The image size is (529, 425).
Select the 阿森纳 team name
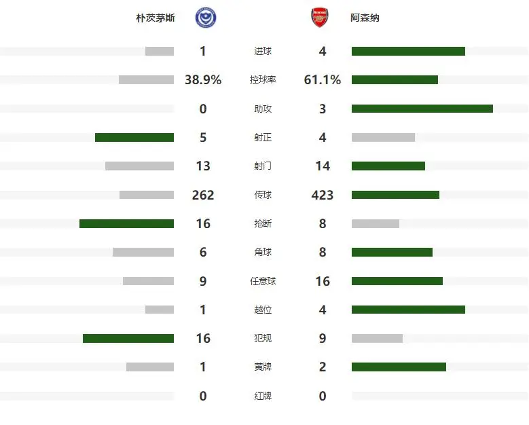[x=365, y=18]
